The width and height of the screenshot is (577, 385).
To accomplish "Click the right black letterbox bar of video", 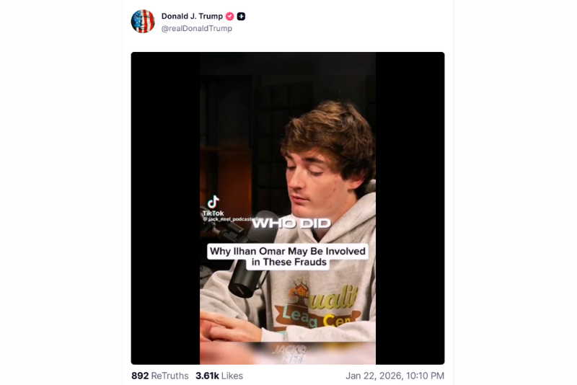I will click(x=410, y=208).
